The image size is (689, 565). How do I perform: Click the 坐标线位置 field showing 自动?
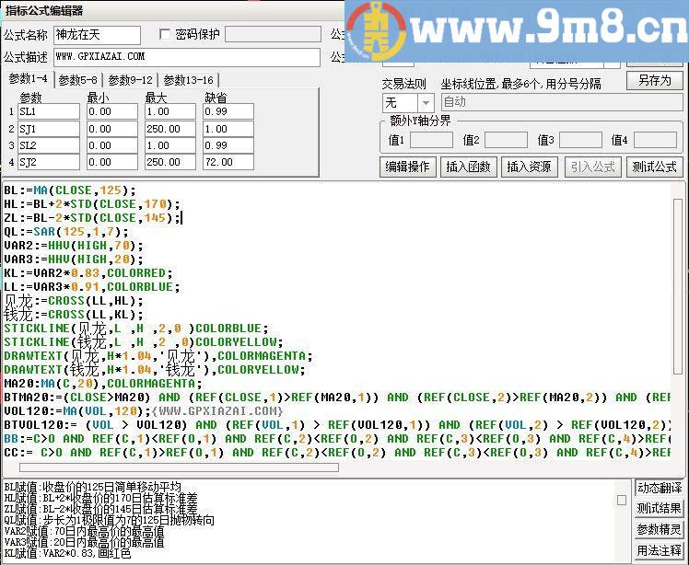point(562,102)
